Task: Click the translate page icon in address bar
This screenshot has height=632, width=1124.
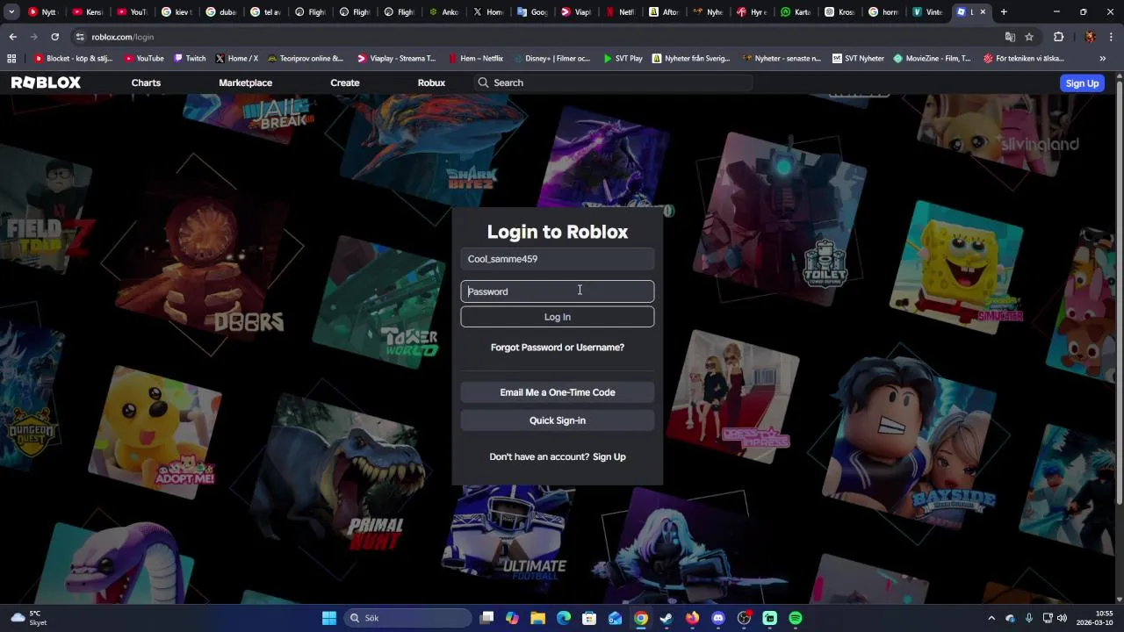Action: coord(1010,37)
